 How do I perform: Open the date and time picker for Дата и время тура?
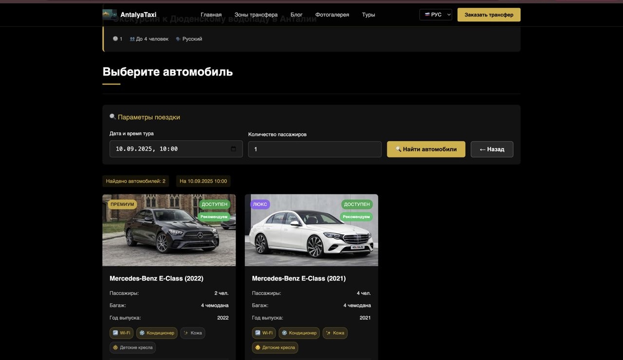(176, 149)
